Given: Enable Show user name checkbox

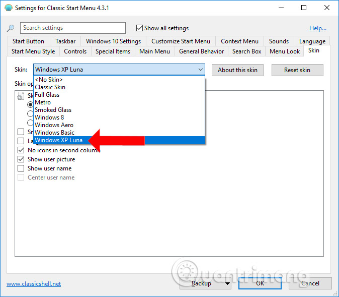Looking at the screenshot, I should pos(21,168).
